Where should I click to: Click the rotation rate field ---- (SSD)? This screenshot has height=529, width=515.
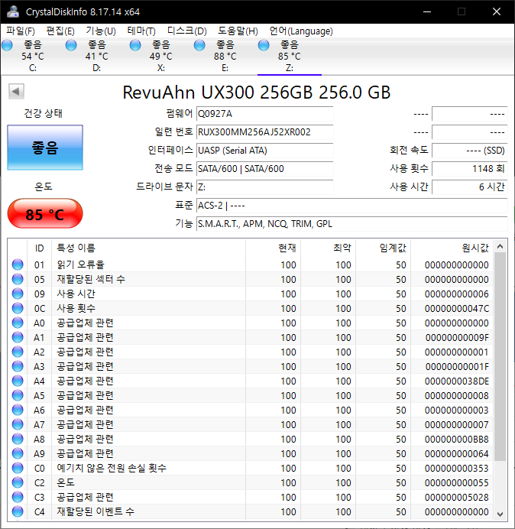[x=469, y=150]
